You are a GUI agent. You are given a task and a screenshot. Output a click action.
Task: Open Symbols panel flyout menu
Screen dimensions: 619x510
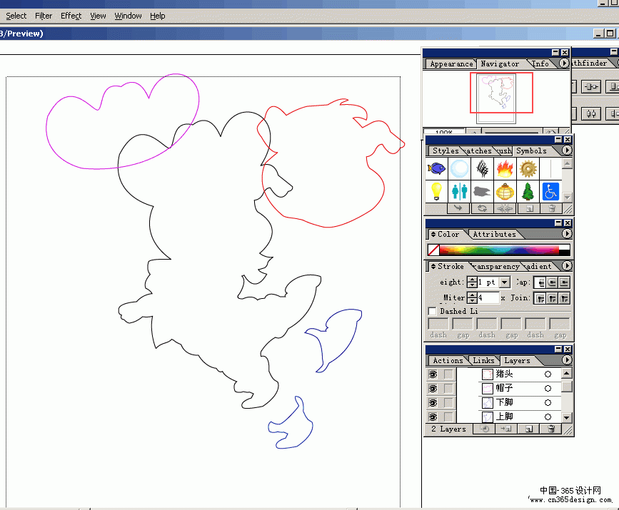[566, 151]
